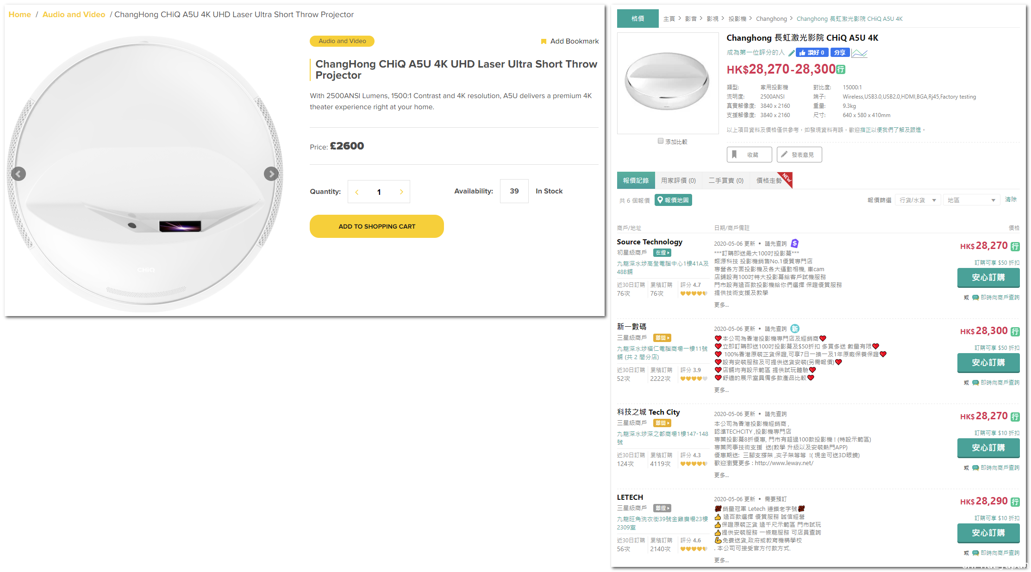This screenshot has height=572, width=1031.
Task: Switch to the 價格走勢 tab
Action: click(x=769, y=180)
